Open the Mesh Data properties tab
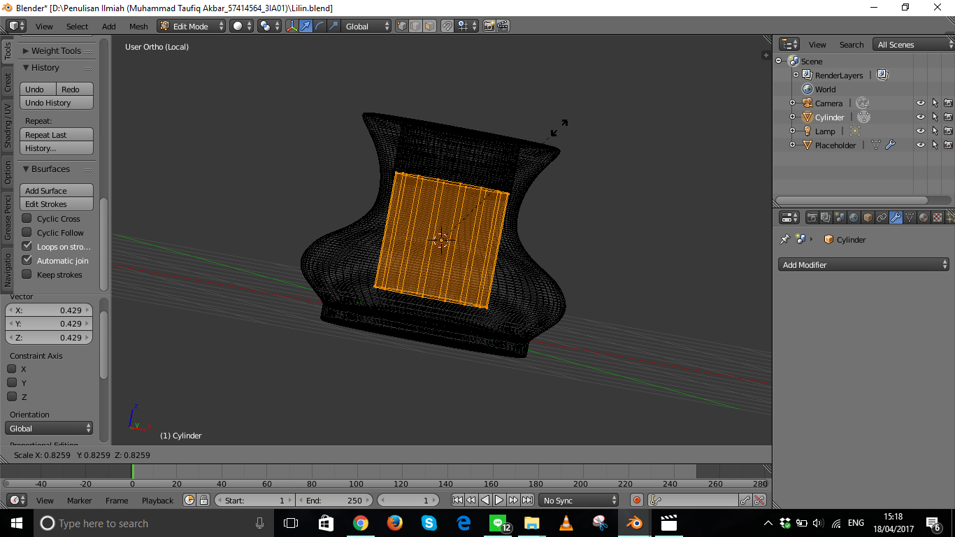 click(910, 217)
